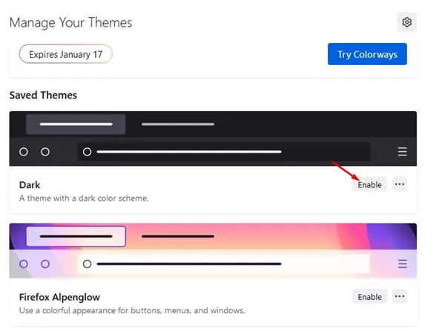
Task: Click the Try Colorways button
Action: click(x=367, y=54)
